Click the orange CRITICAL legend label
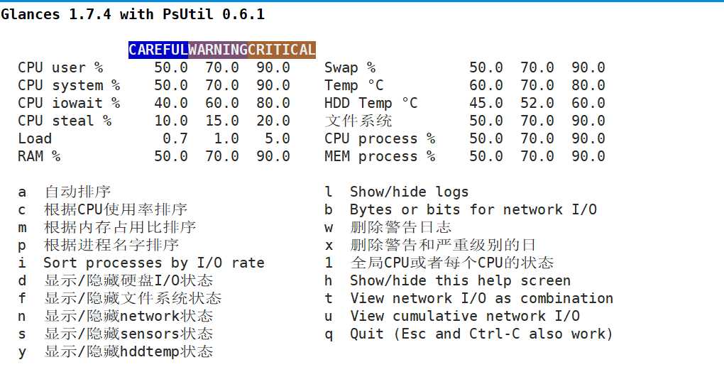This screenshot has height=367, width=724. (x=282, y=50)
